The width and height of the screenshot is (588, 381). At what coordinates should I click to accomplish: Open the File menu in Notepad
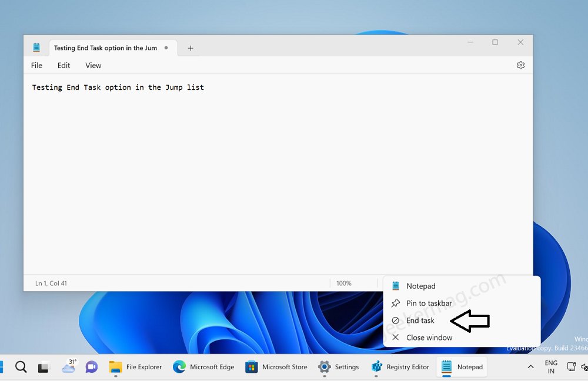[x=36, y=65]
